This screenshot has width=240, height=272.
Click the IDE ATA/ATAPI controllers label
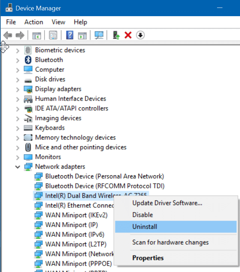tap(72, 109)
